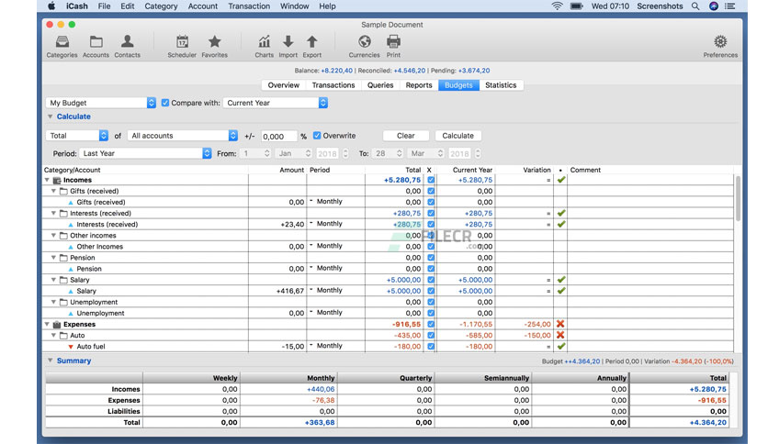Switch to the Transactions tab

[x=333, y=85]
